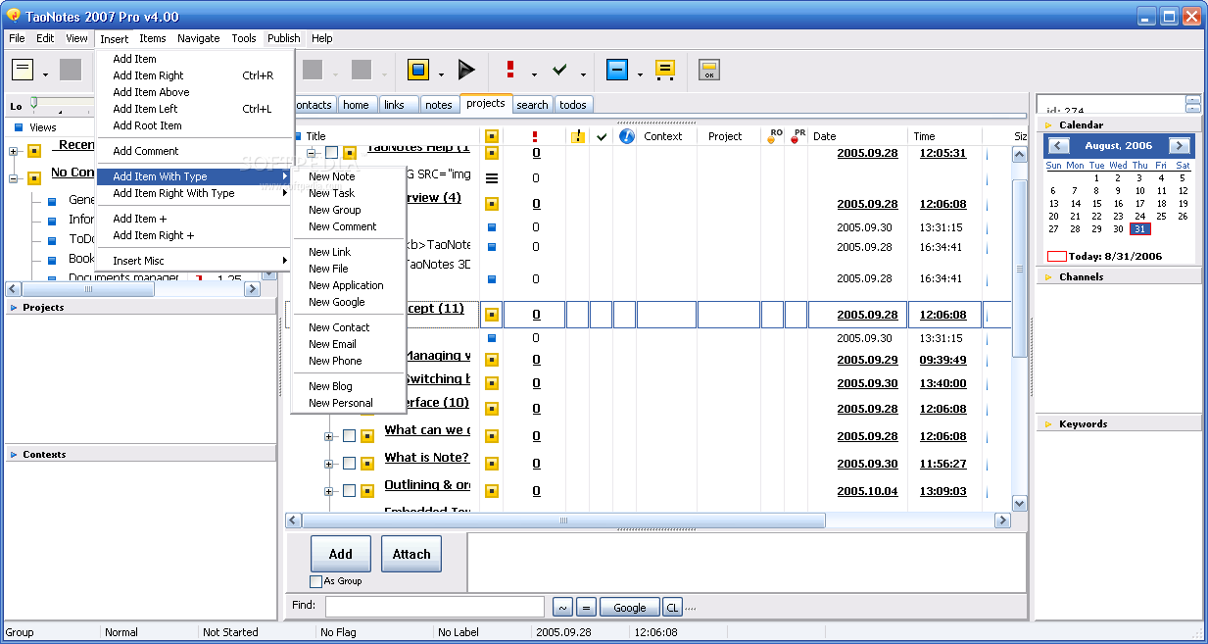
Task: Open dropdown arrow beside red exclamation toolbar icon
Action: click(x=534, y=74)
